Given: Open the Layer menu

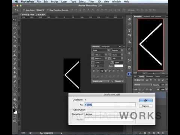Looking at the screenshot, I should (x=64, y=1).
